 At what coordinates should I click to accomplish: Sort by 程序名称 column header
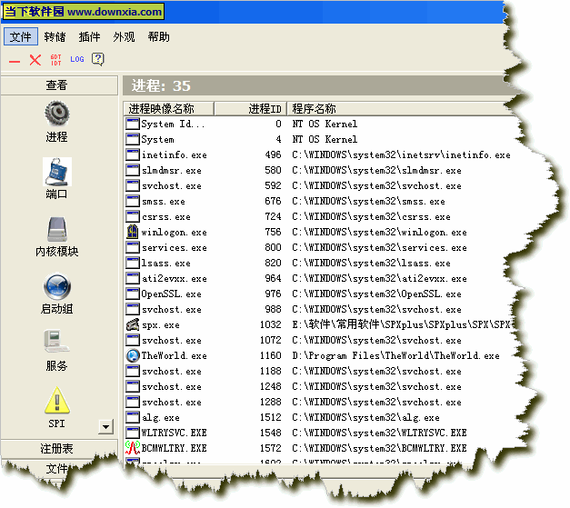click(x=400, y=109)
